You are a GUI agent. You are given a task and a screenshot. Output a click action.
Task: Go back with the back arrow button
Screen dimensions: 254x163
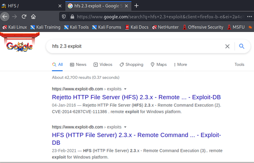click(5, 16)
